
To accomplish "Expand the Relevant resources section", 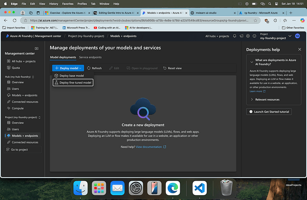I will pos(265,99).
